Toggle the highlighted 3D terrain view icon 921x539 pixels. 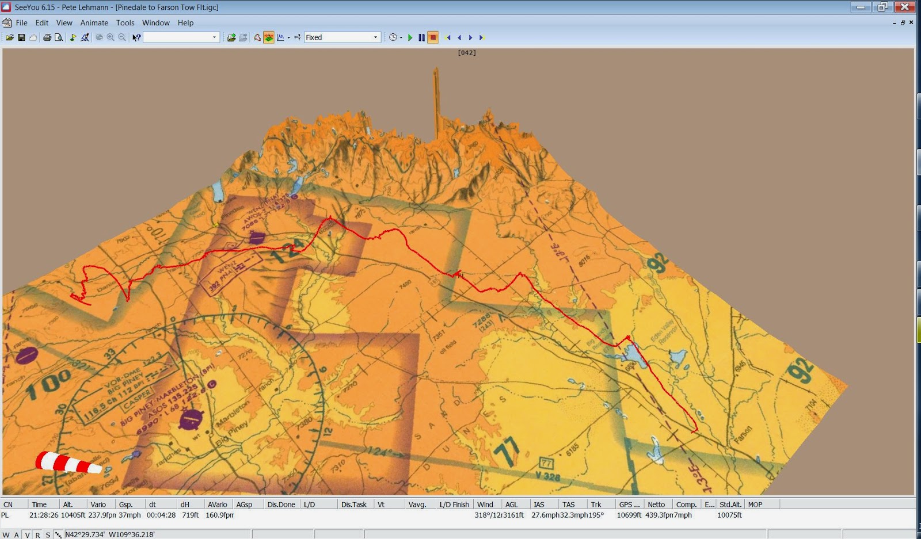[269, 37]
